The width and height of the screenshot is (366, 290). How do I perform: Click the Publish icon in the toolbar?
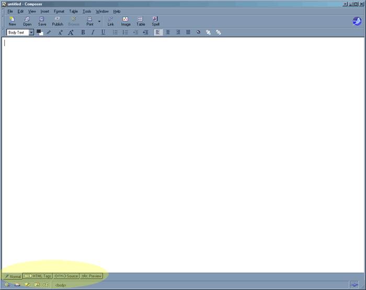(58, 21)
